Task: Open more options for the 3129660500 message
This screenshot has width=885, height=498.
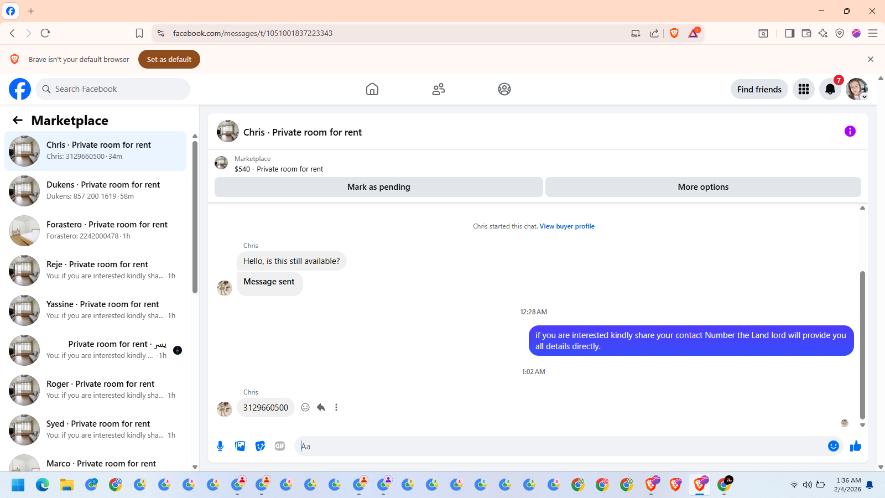Action: pos(336,407)
